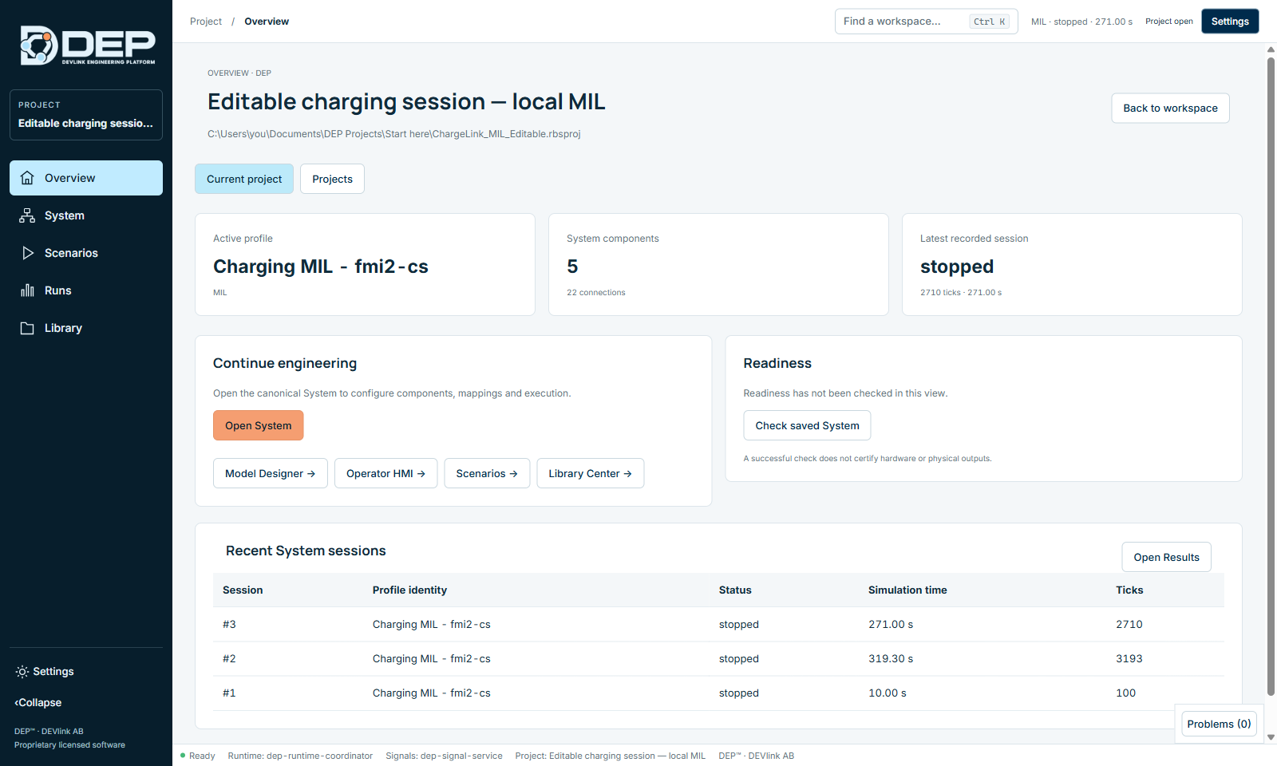Switch to the Projects tab
1277x766 pixels.
(332, 179)
